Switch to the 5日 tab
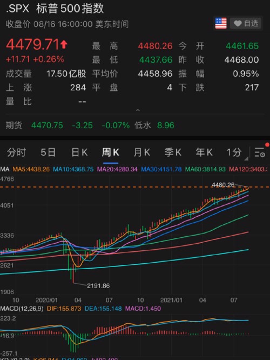Image resolution: width=270 pixels, height=360 pixels. point(48,152)
